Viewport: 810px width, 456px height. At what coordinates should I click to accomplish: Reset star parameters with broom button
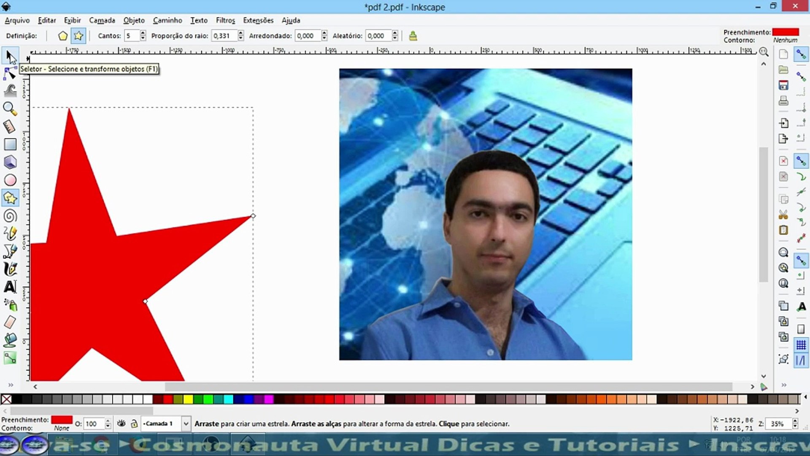[x=413, y=36]
